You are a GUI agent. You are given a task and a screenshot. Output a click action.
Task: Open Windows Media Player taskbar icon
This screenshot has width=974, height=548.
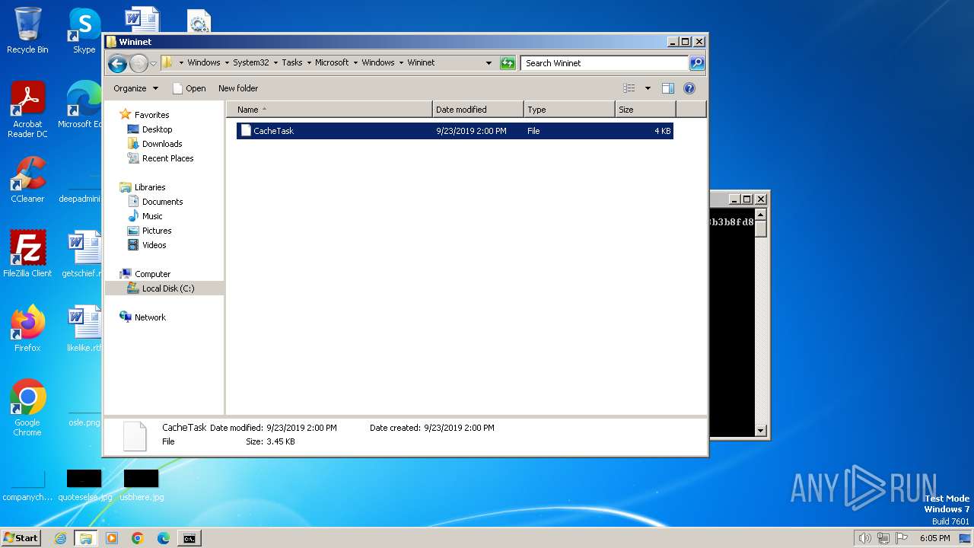(x=112, y=538)
